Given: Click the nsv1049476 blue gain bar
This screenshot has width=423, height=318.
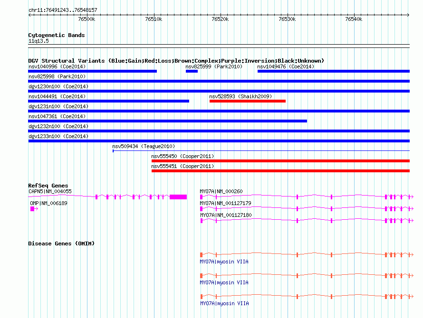Looking at the screenshot, I should coord(334,71).
